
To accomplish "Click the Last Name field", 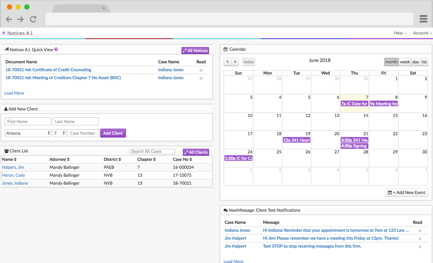I will 75,121.
